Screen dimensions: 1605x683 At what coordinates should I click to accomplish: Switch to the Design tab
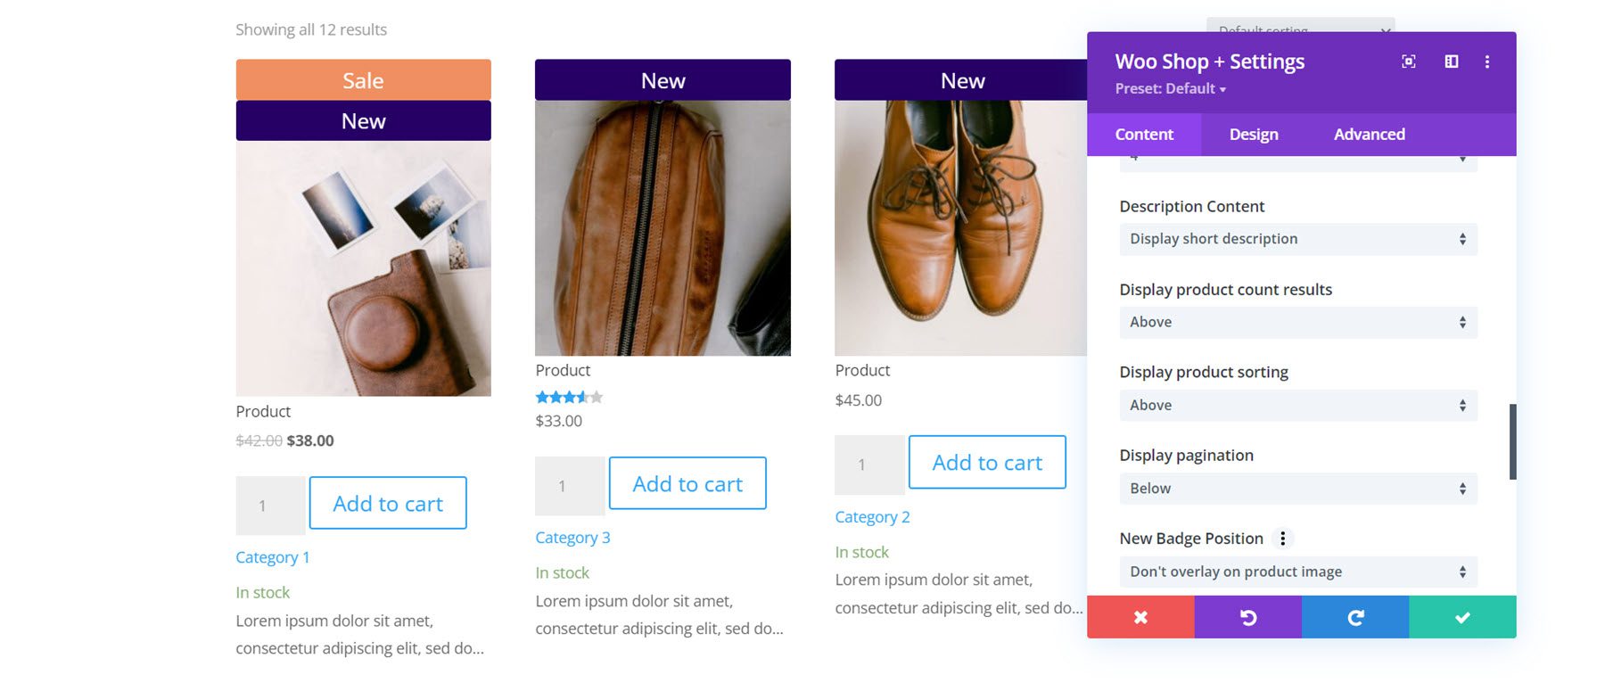tap(1254, 135)
